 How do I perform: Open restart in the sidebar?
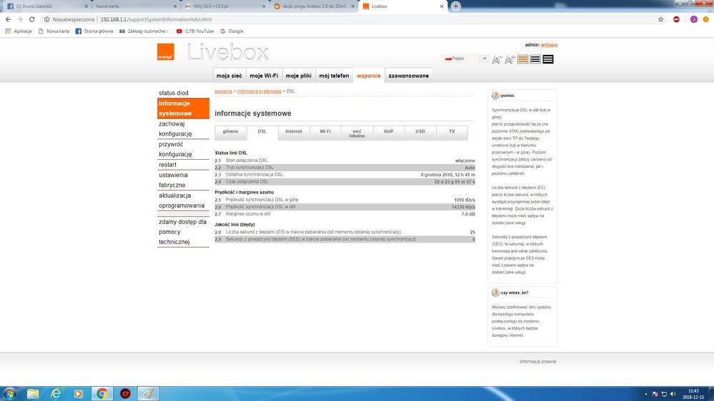coord(183,165)
